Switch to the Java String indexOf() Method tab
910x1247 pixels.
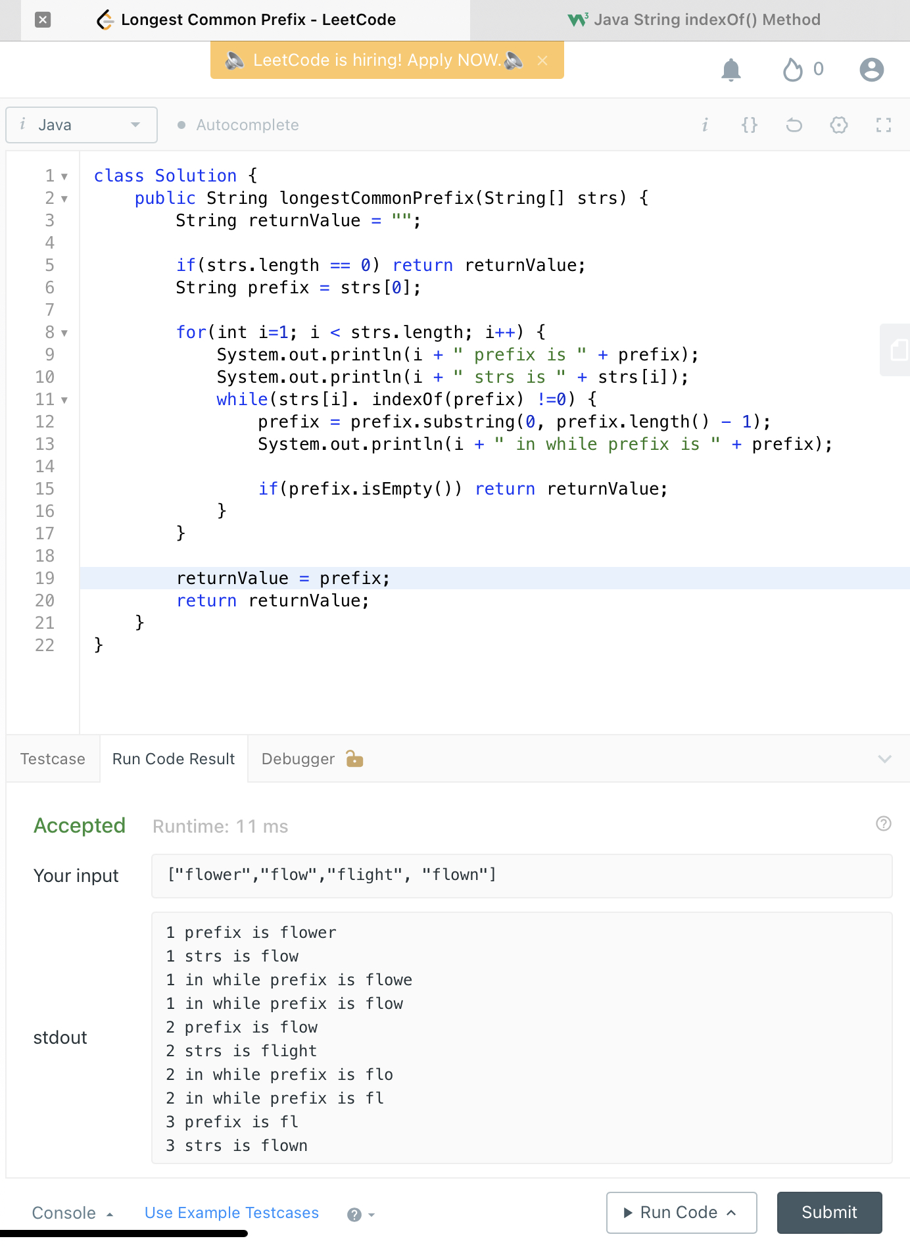[x=694, y=20]
